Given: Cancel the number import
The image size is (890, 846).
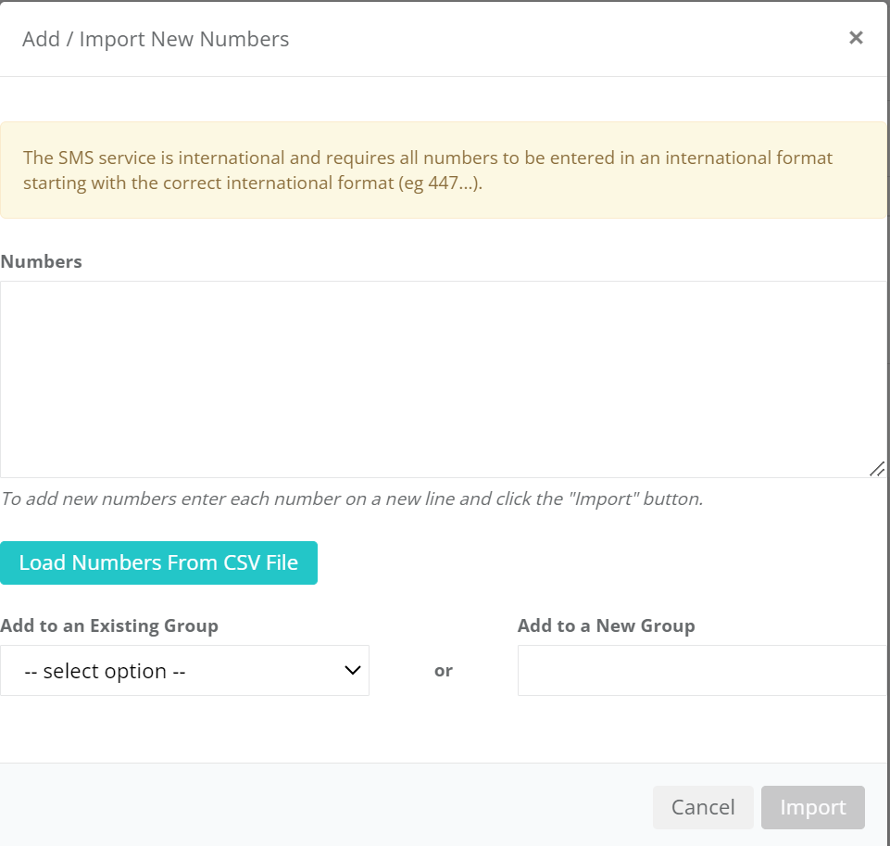Looking at the screenshot, I should click(x=703, y=807).
